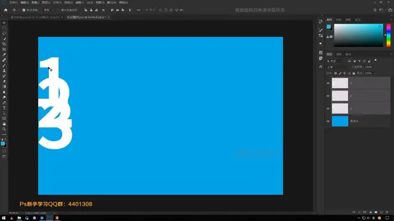Open the Layers panel flyout menu
Viewport: 394px width, 221px height.
point(392,54)
